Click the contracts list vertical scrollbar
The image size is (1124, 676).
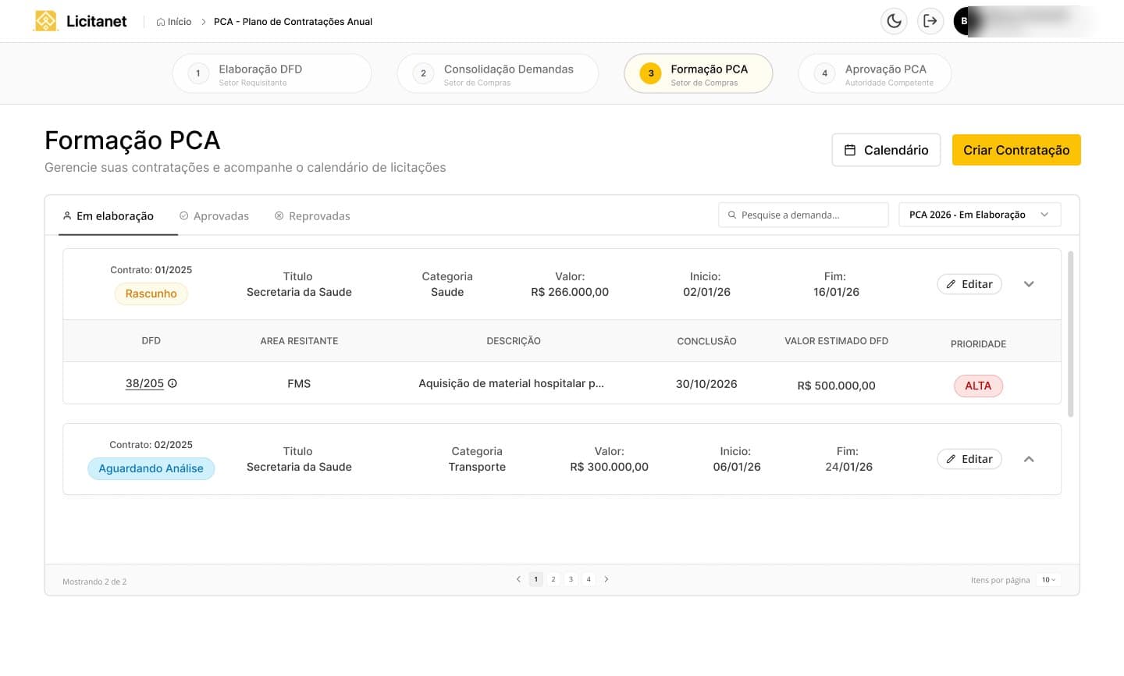[1071, 334]
